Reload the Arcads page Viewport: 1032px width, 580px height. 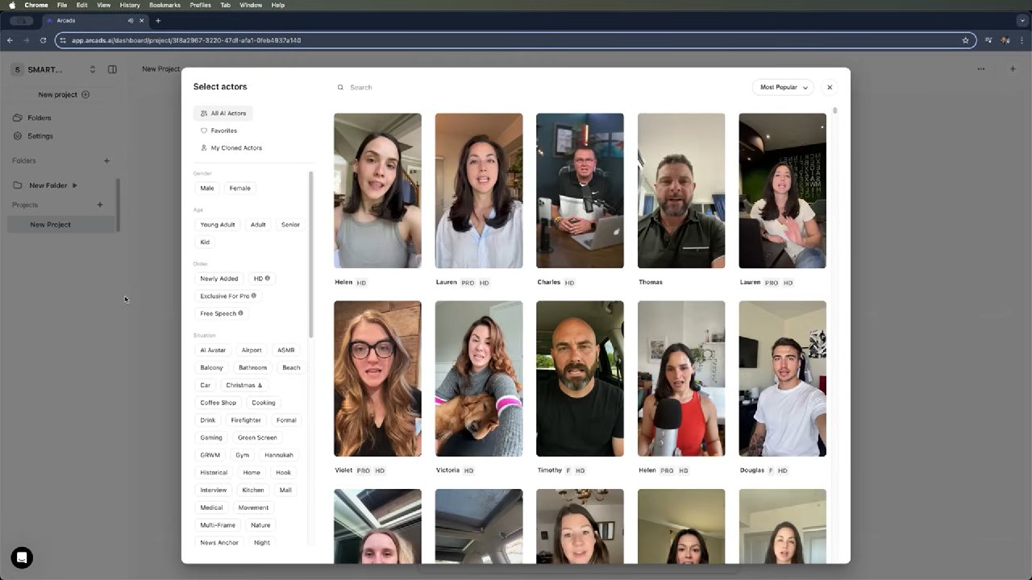point(43,40)
